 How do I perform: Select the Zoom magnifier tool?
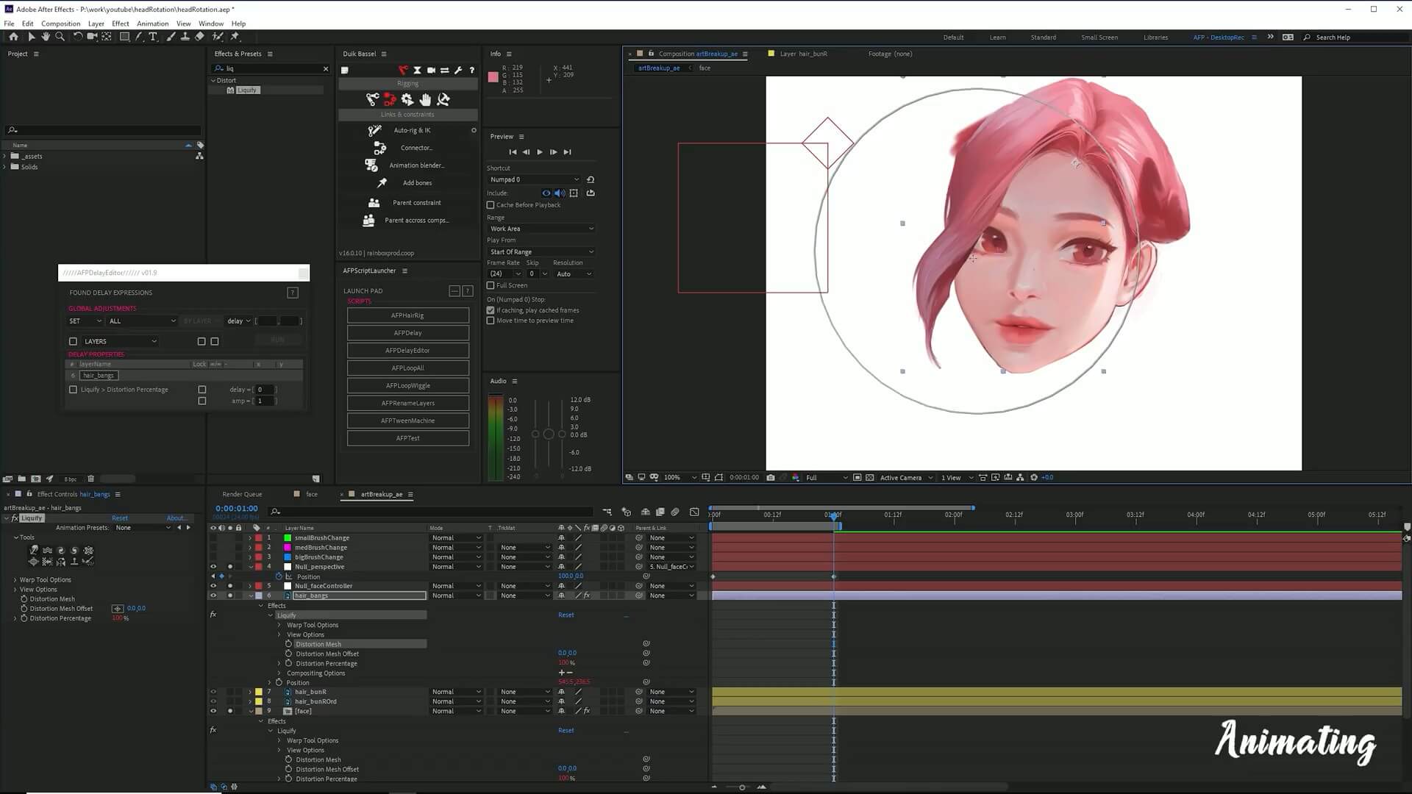tap(60, 36)
